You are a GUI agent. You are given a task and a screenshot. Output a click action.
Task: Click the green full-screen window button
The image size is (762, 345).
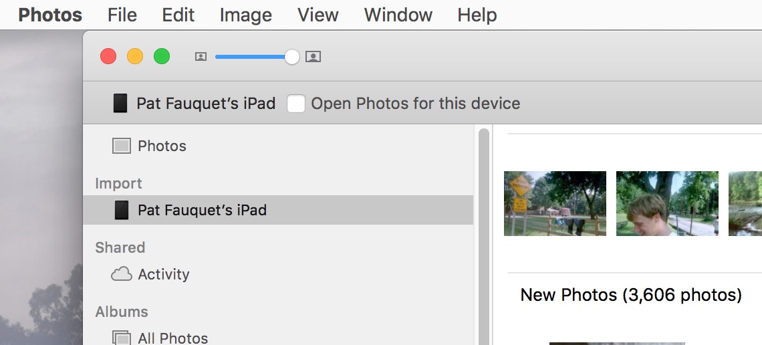[x=162, y=57]
